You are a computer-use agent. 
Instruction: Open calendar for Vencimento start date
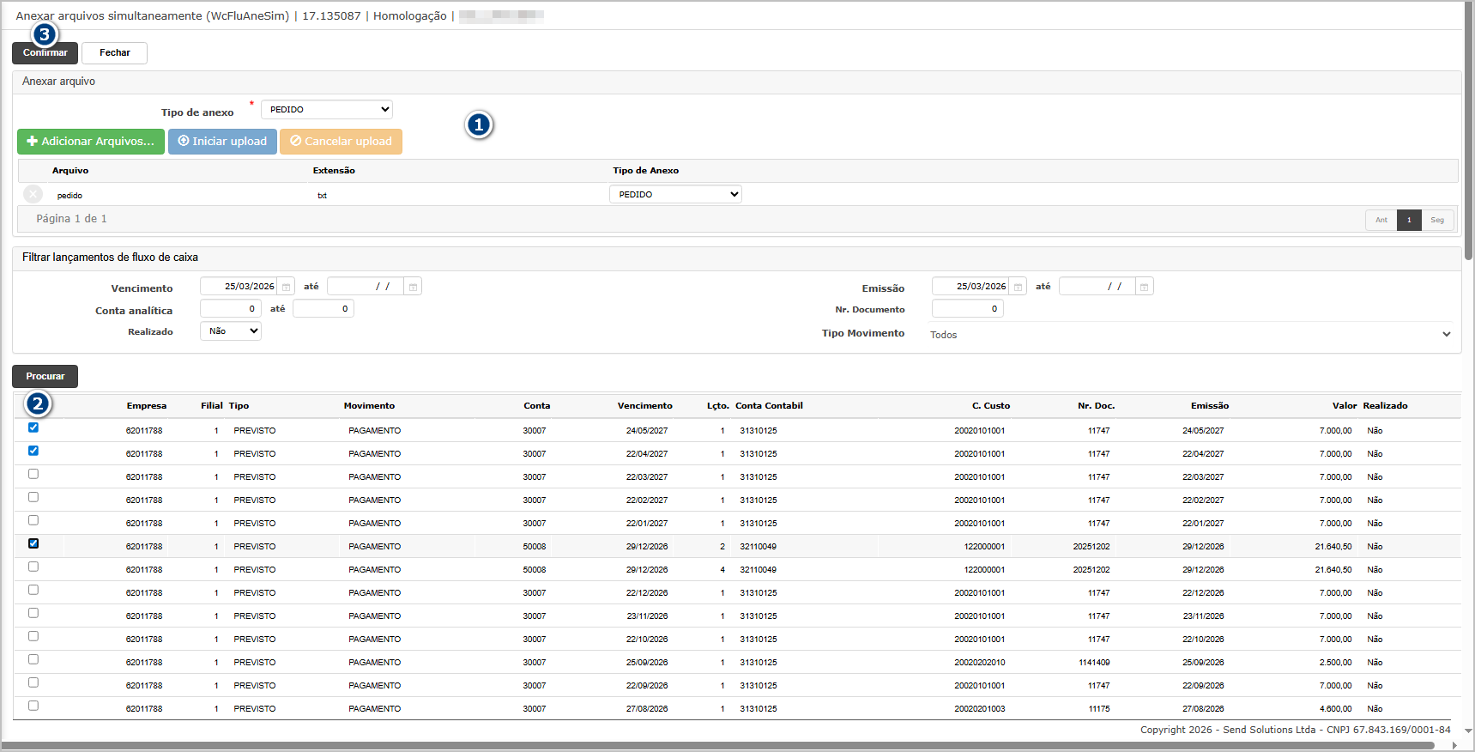pos(287,287)
